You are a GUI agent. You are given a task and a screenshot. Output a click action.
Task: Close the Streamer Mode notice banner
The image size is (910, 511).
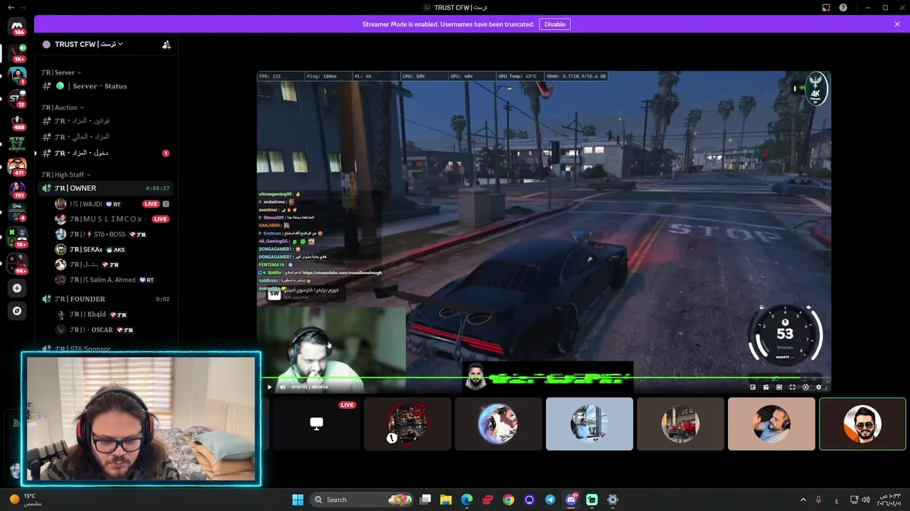897,24
